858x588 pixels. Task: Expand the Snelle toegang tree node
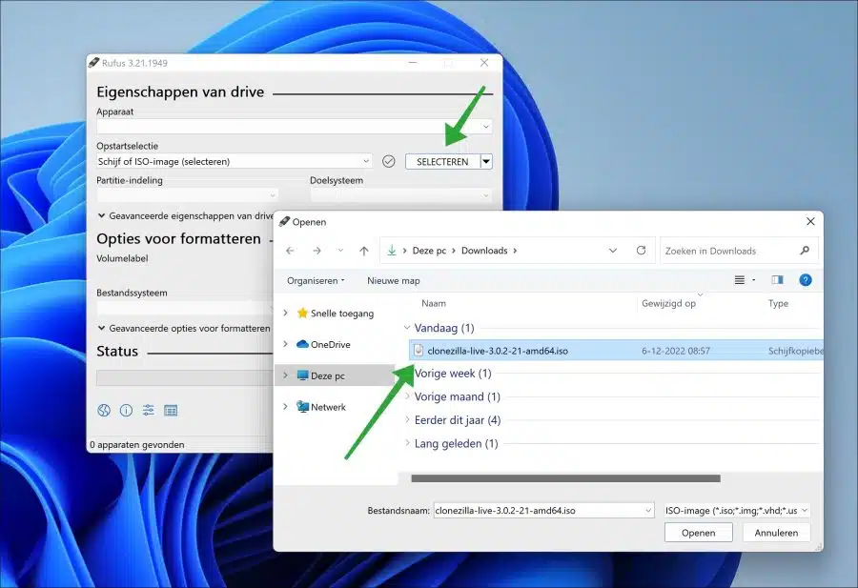pyautogui.click(x=286, y=313)
